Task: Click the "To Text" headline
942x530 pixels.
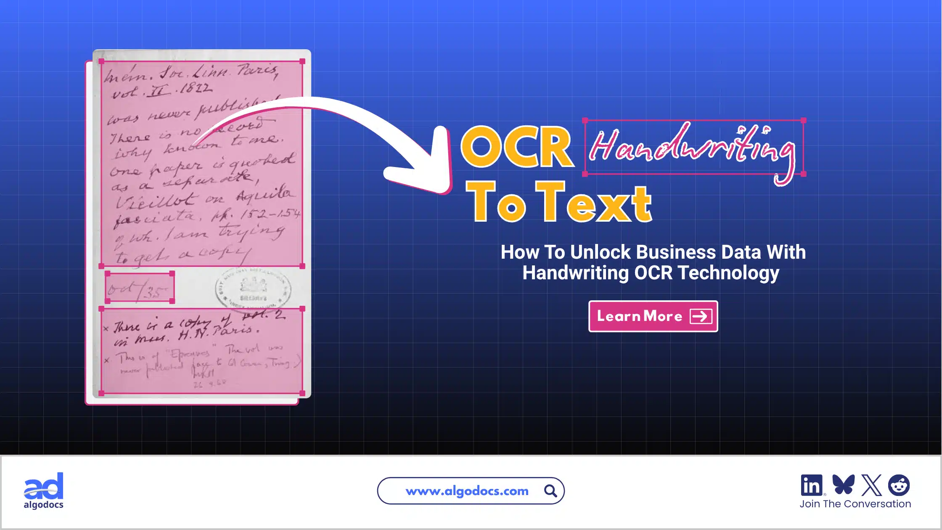Action: 559,202
